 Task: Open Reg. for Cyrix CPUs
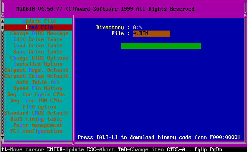36,95
